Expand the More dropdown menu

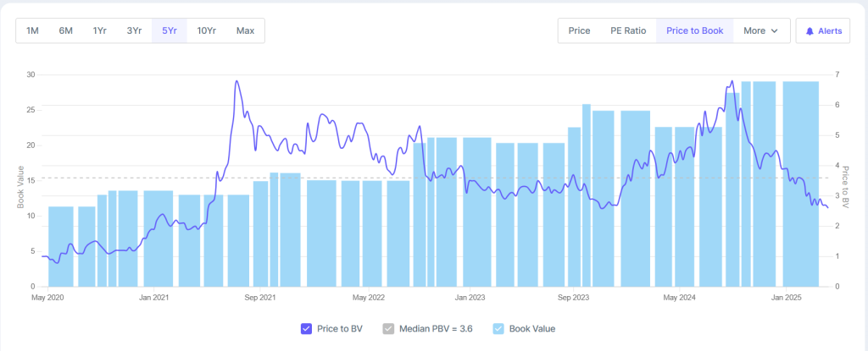(x=760, y=30)
